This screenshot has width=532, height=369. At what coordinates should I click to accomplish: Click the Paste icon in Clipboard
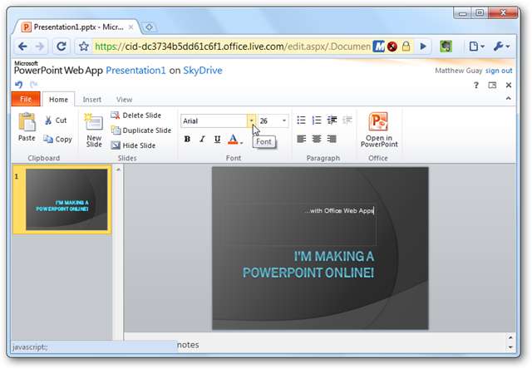click(x=27, y=127)
